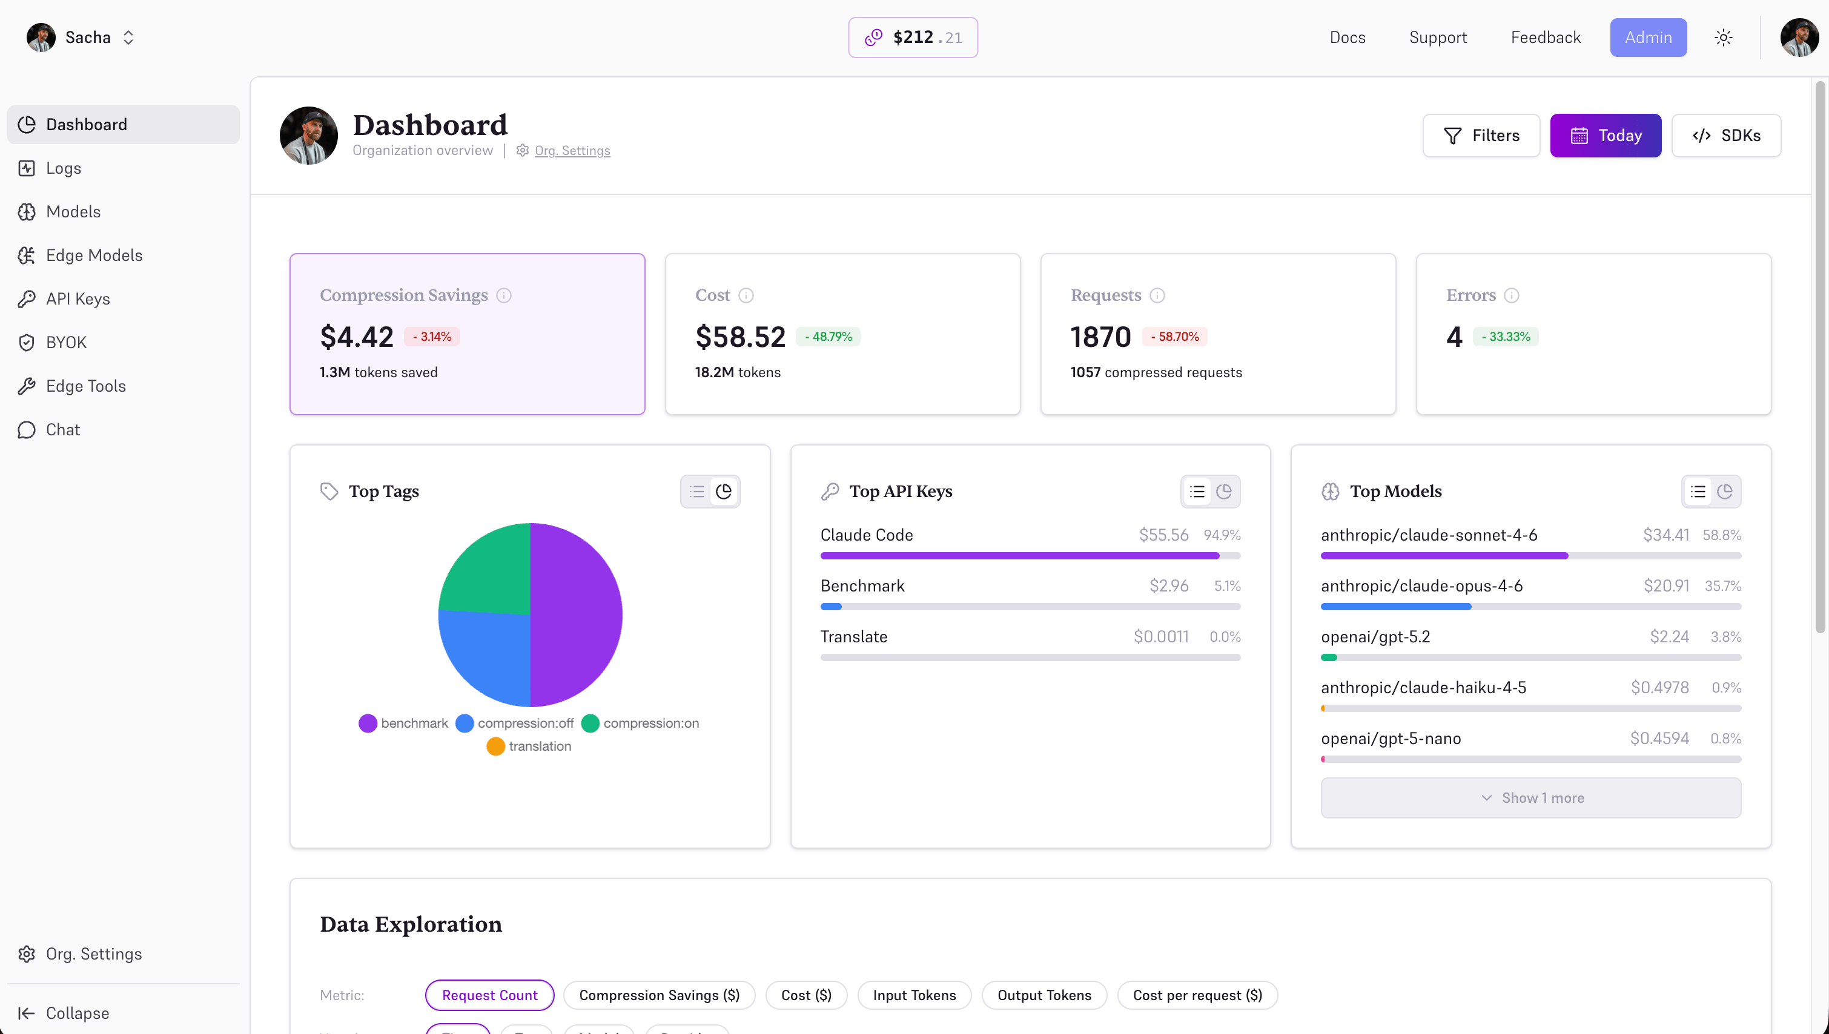1829x1034 pixels.
Task: Toggle light/dark theme sun icon
Action: (1723, 38)
